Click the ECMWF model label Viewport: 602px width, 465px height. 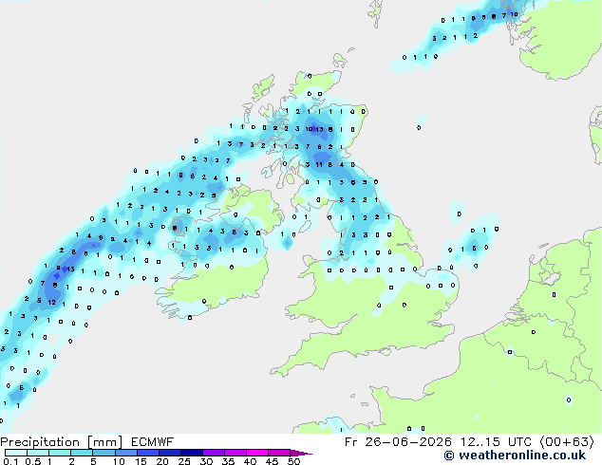(x=153, y=442)
